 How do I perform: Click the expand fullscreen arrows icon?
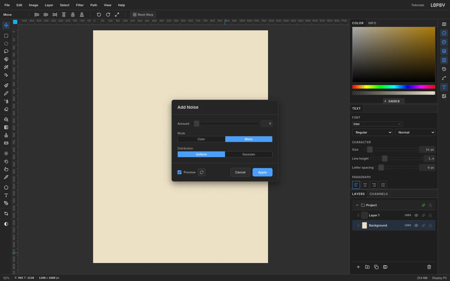(117, 15)
